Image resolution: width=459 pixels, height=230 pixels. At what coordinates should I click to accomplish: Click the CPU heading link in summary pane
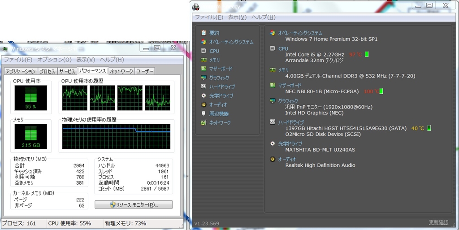pyautogui.click(x=283, y=48)
